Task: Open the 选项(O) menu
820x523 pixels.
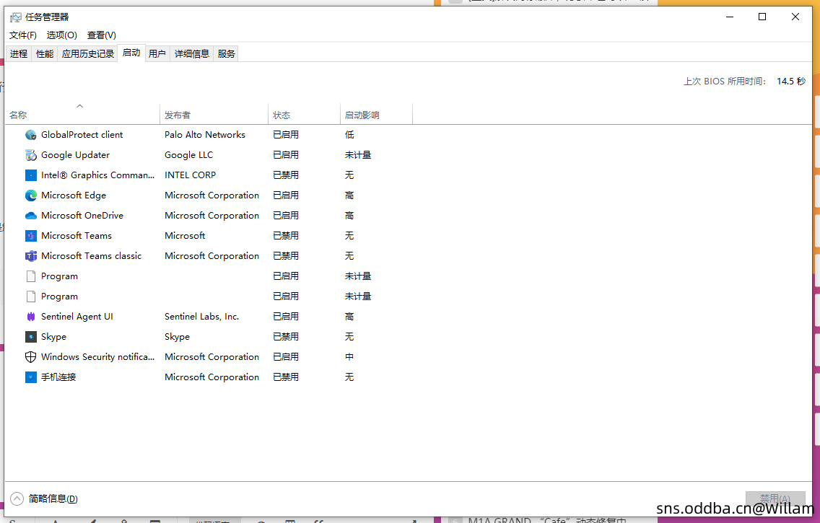Action: [x=62, y=35]
